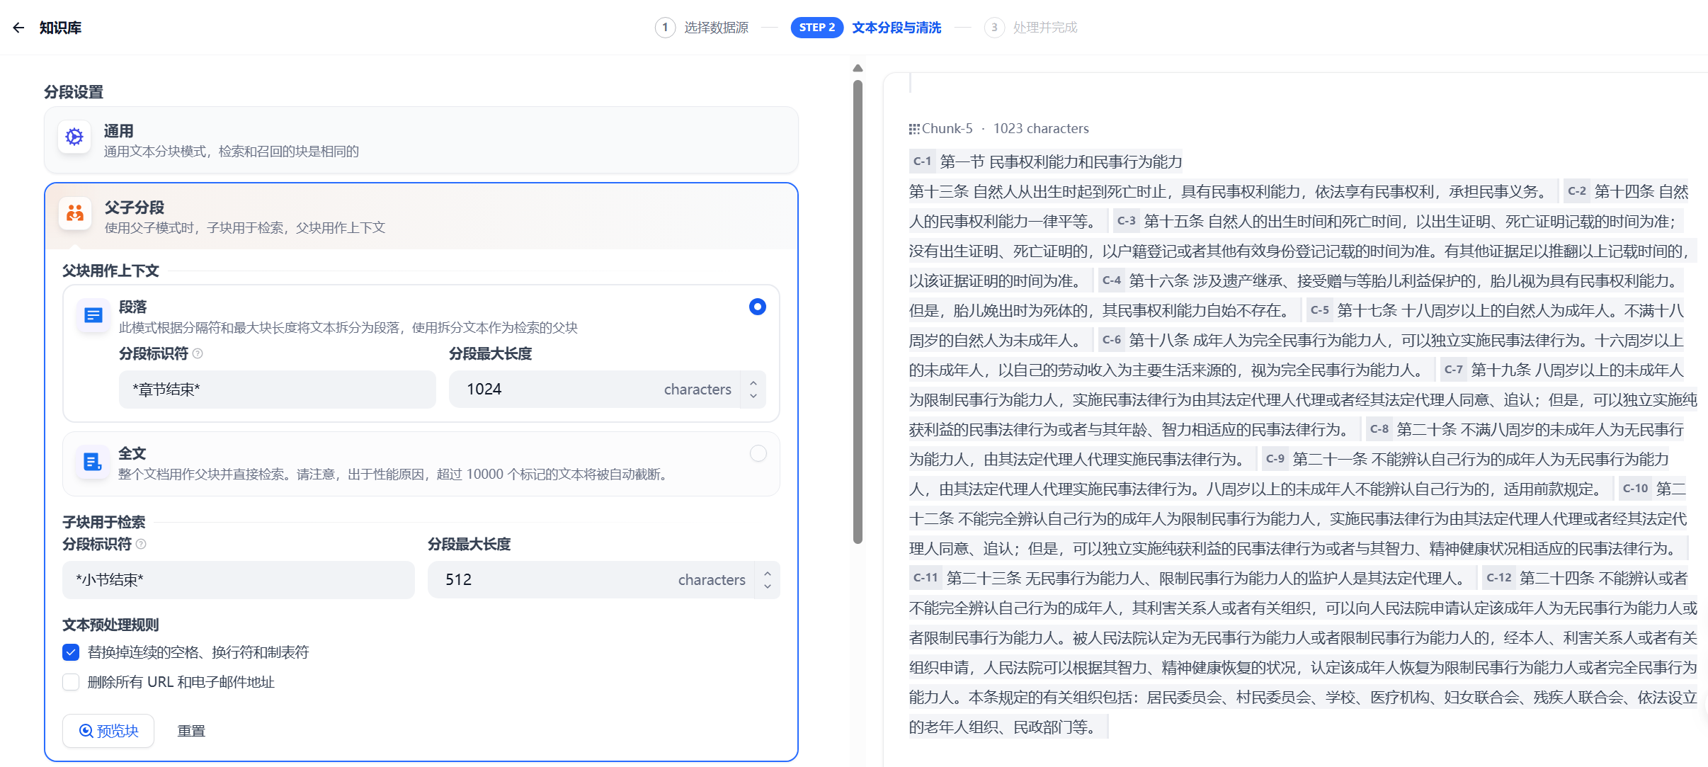Click the 512 max length field
Viewport: 1708px width, 767px height.
[x=591, y=580]
